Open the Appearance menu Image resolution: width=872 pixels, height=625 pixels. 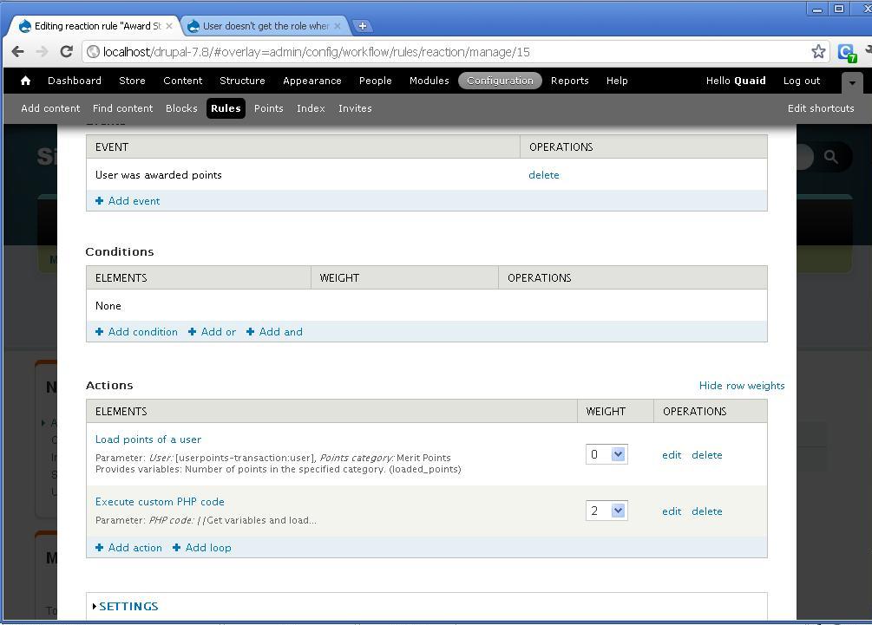[x=312, y=81]
